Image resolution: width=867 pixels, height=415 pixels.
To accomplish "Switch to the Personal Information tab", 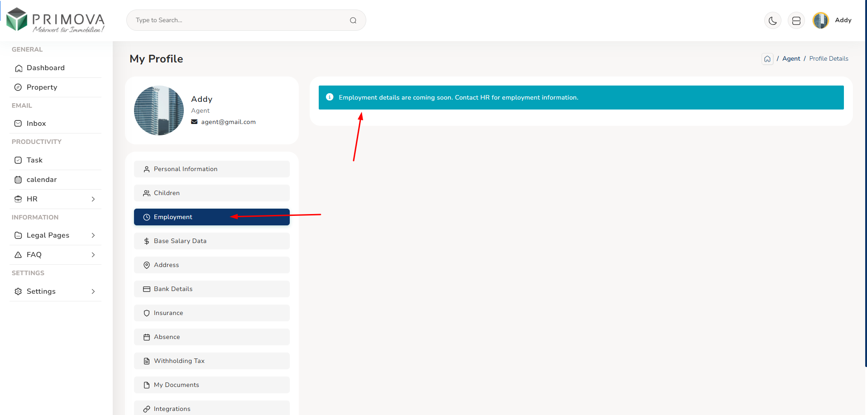I will (211, 169).
